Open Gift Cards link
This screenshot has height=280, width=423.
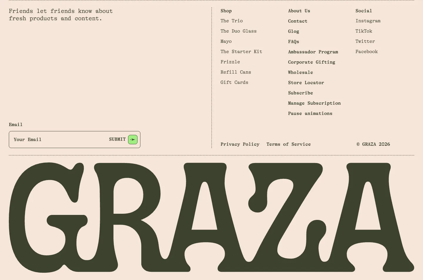click(234, 82)
